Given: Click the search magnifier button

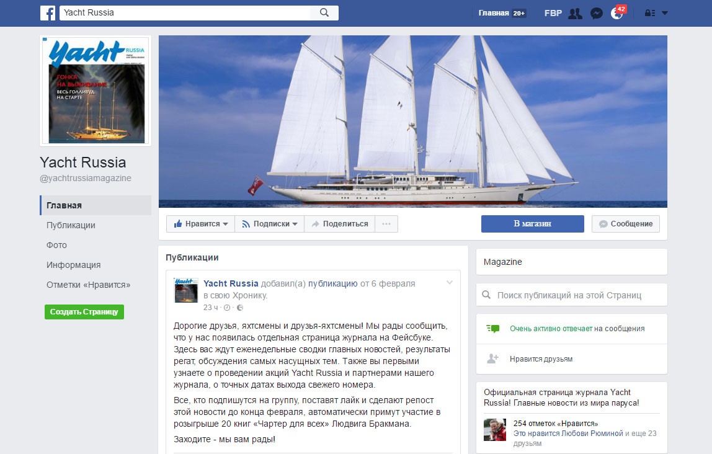Looking at the screenshot, I should pos(324,12).
